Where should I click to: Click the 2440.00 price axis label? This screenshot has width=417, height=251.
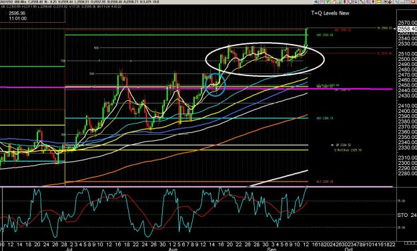(407, 90)
